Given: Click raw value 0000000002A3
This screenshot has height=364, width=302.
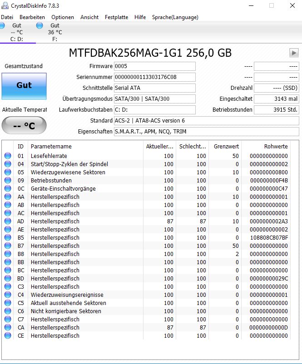Looking at the screenshot, I should 269,221.
